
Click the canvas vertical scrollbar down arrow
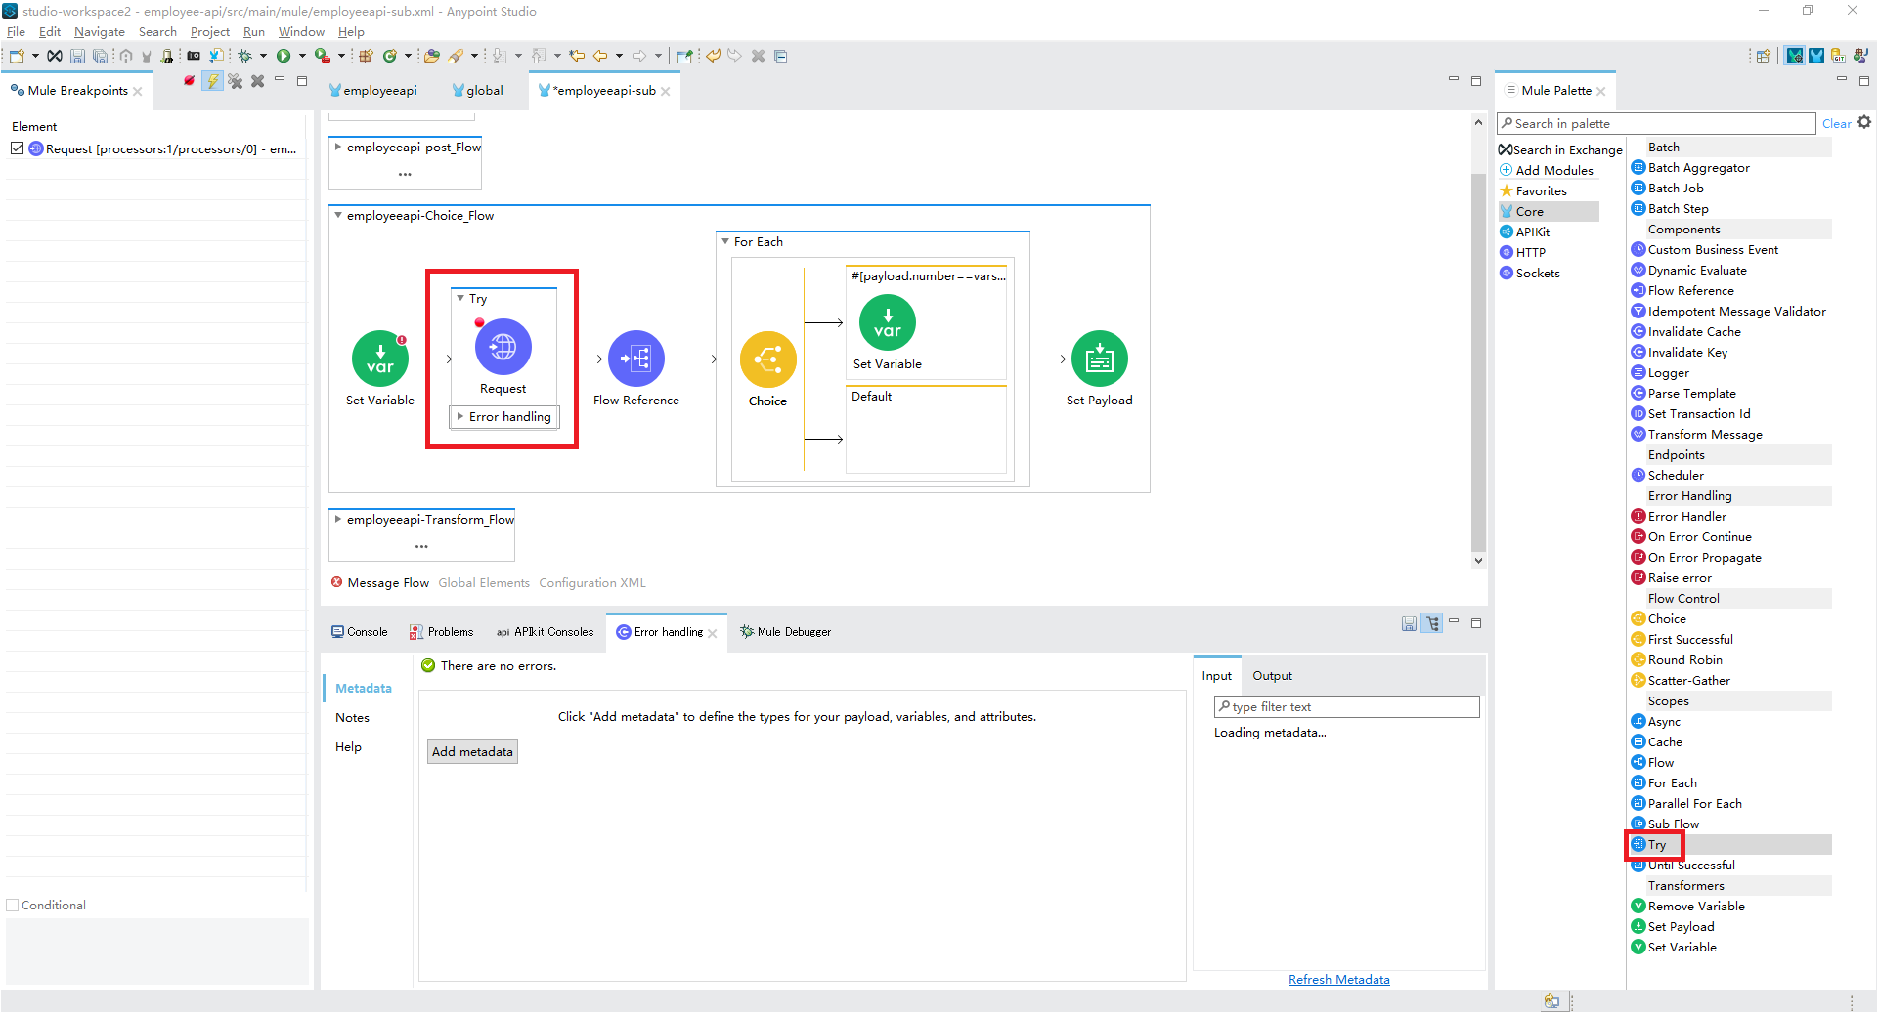click(1478, 561)
